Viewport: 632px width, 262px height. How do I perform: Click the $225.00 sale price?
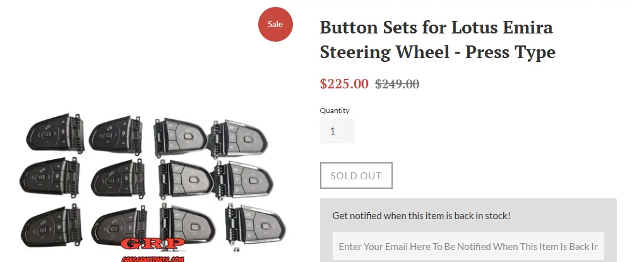coord(344,83)
